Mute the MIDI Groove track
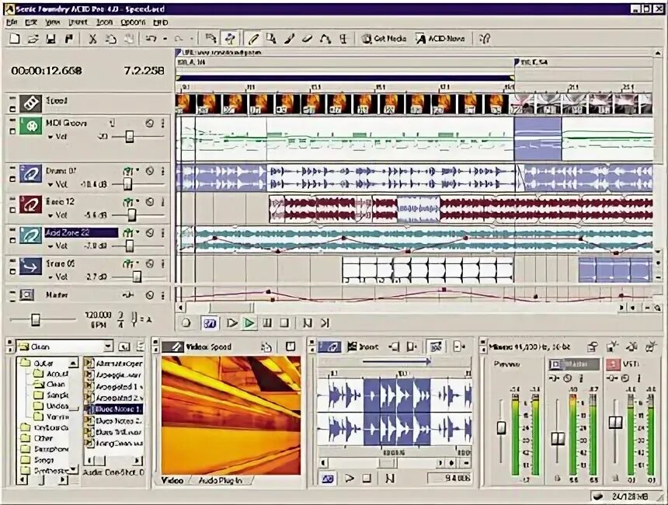 (150, 124)
